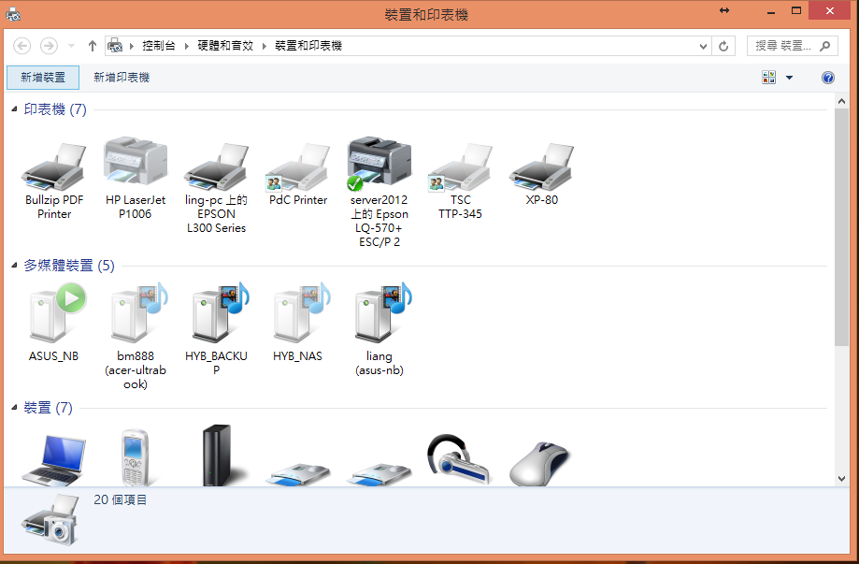Expand the arrow before 控制台 breadcrumb
The width and height of the screenshot is (859, 564).
132,46
